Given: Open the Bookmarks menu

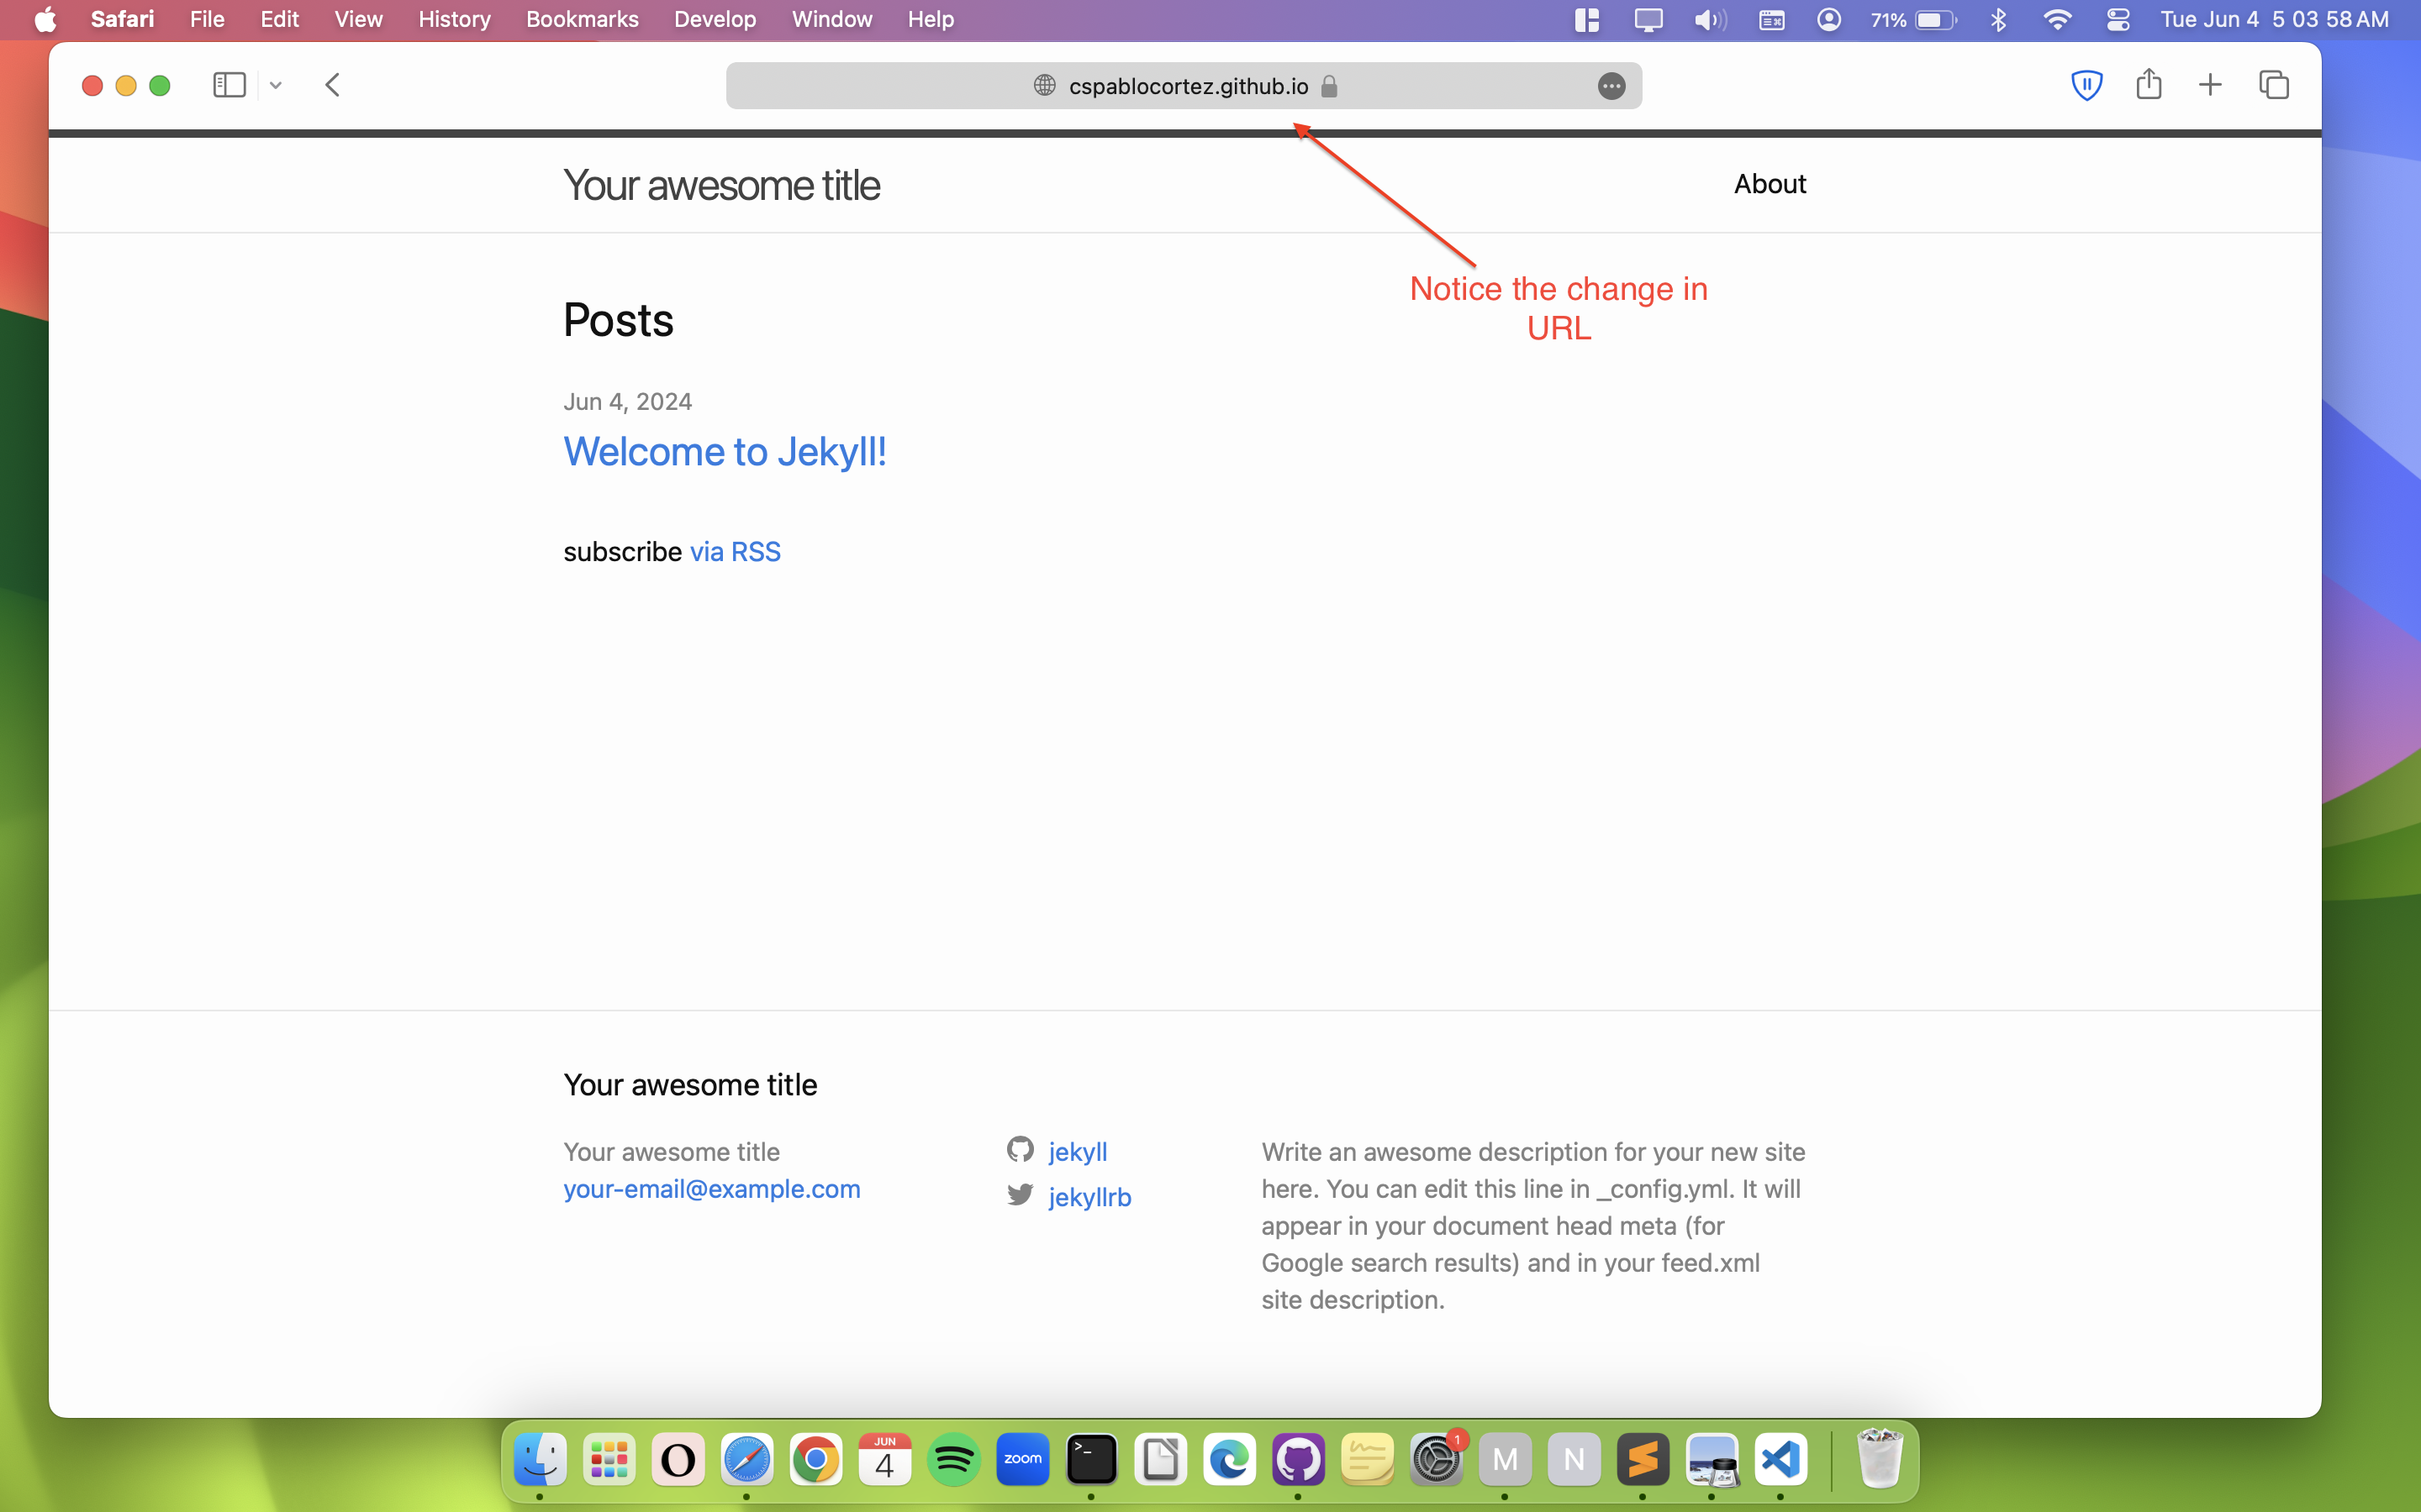Looking at the screenshot, I should 583,19.
